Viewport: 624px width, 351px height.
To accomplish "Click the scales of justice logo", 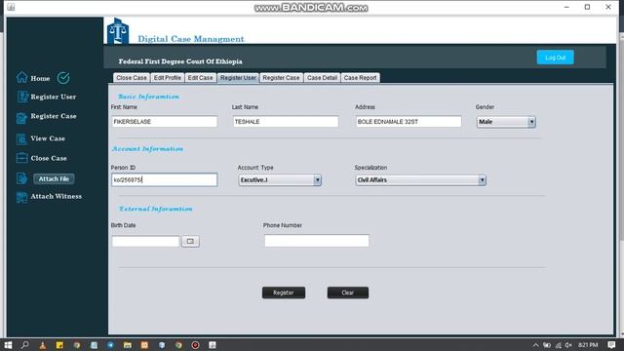I will click(118, 31).
